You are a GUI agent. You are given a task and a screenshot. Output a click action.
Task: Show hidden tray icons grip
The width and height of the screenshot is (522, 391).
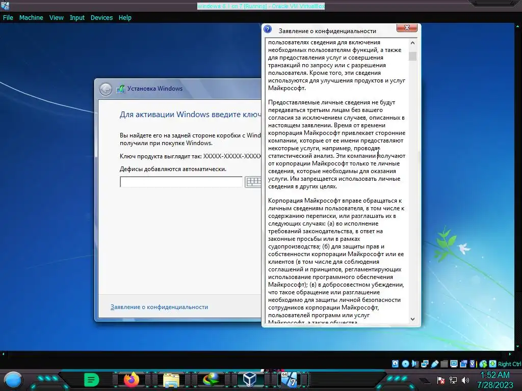click(425, 381)
